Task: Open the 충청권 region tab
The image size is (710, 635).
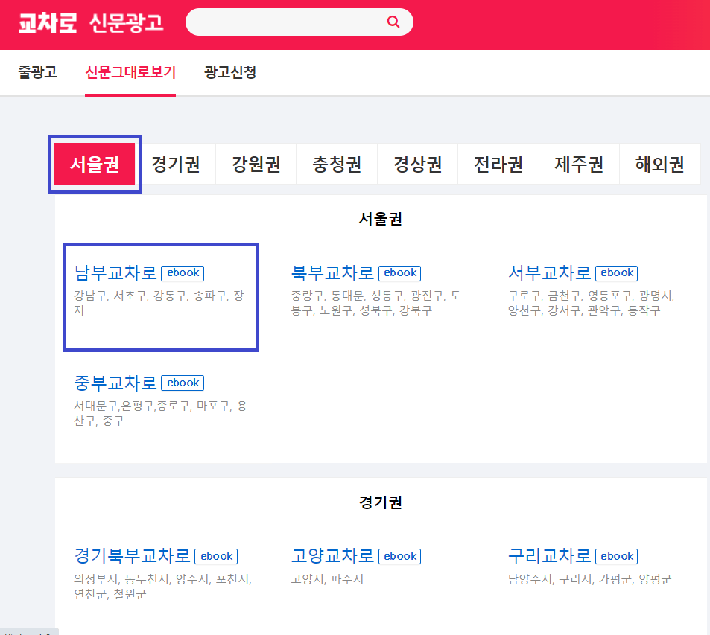Action: tap(336, 163)
